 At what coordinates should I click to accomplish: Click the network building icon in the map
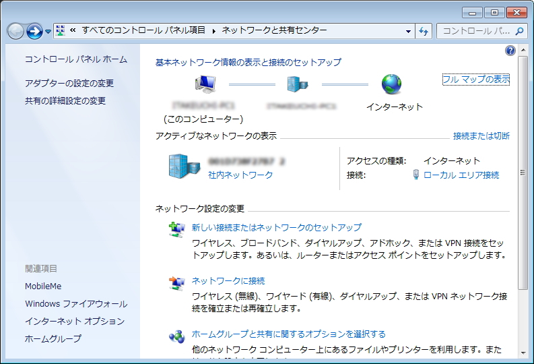[x=298, y=84]
